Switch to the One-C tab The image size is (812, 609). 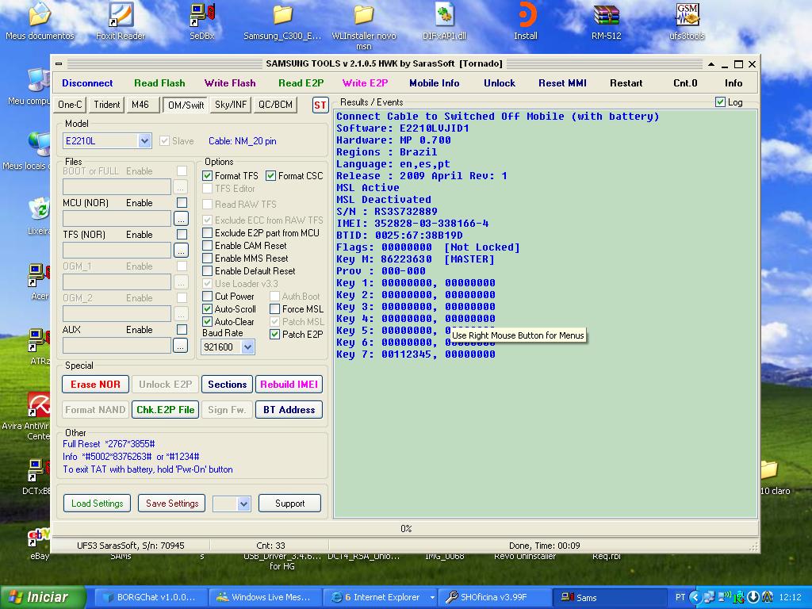pyautogui.click(x=70, y=105)
